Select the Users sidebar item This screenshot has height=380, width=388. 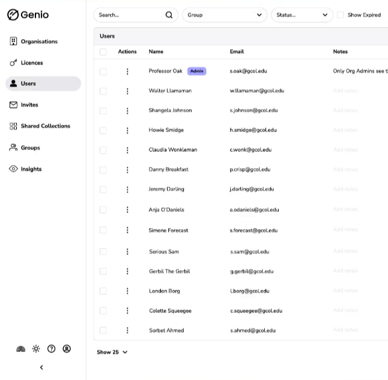43,83
